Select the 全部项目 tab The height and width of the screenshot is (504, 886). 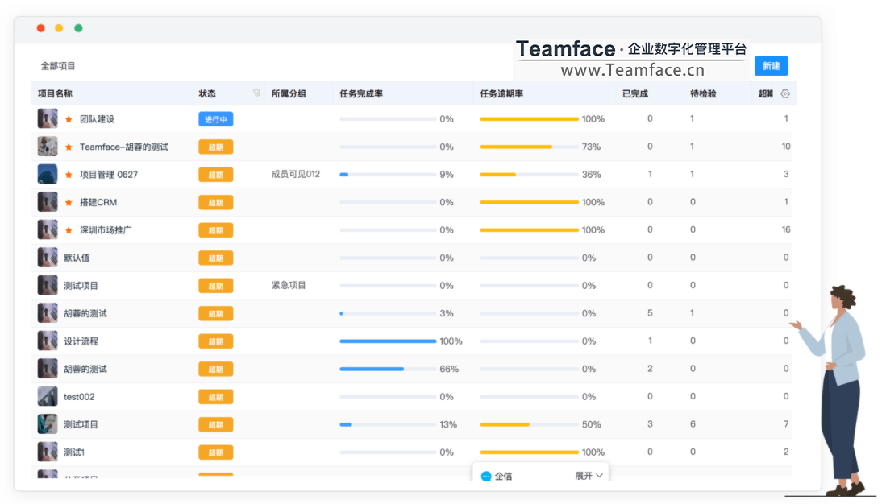pos(57,66)
